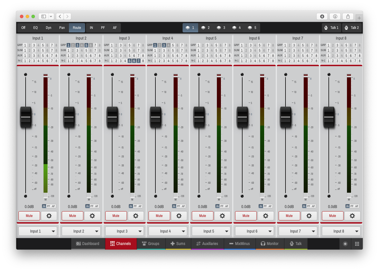Screen dimensions: 379x271
Task: Click the 0.0dB value of Input 5
Action: click(202, 207)
